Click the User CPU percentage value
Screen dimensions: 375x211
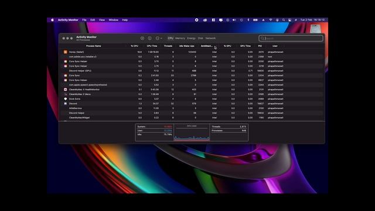tap(168, 131)
